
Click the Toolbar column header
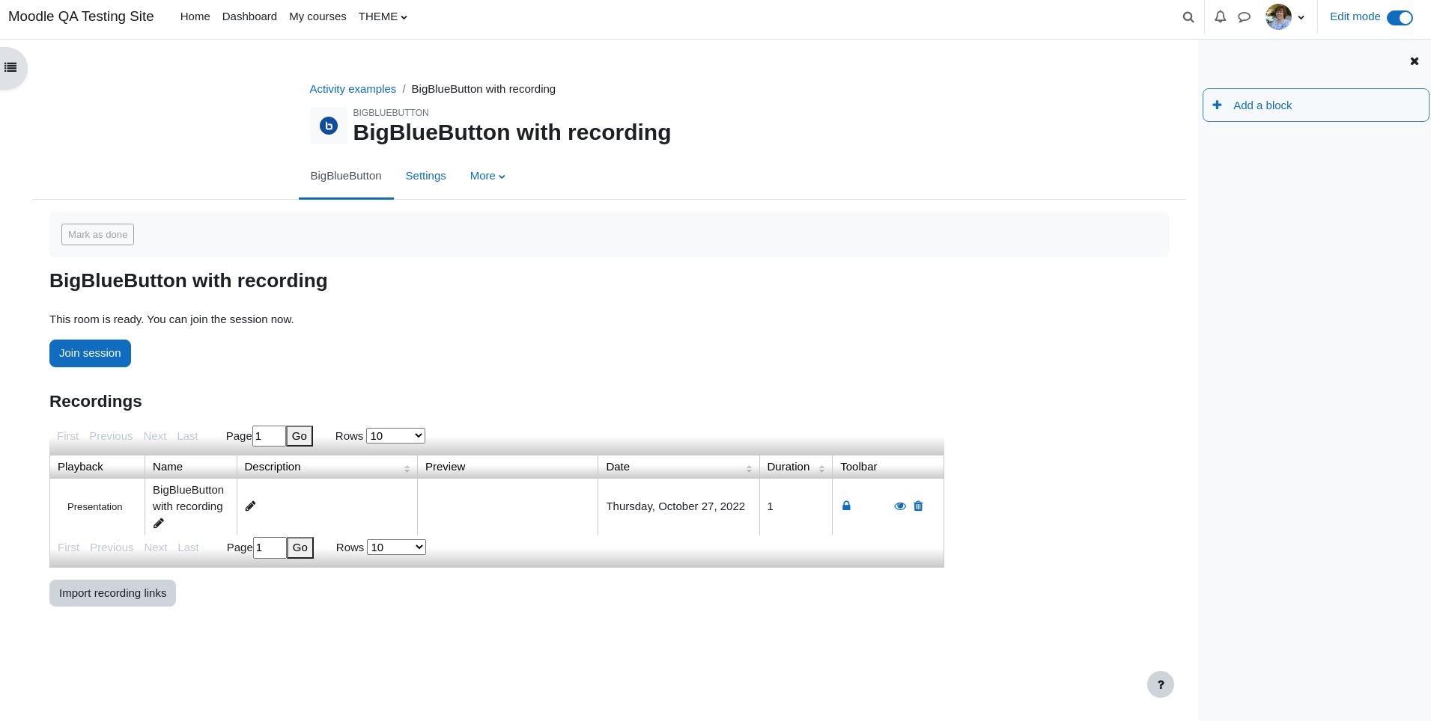(887, 467)
